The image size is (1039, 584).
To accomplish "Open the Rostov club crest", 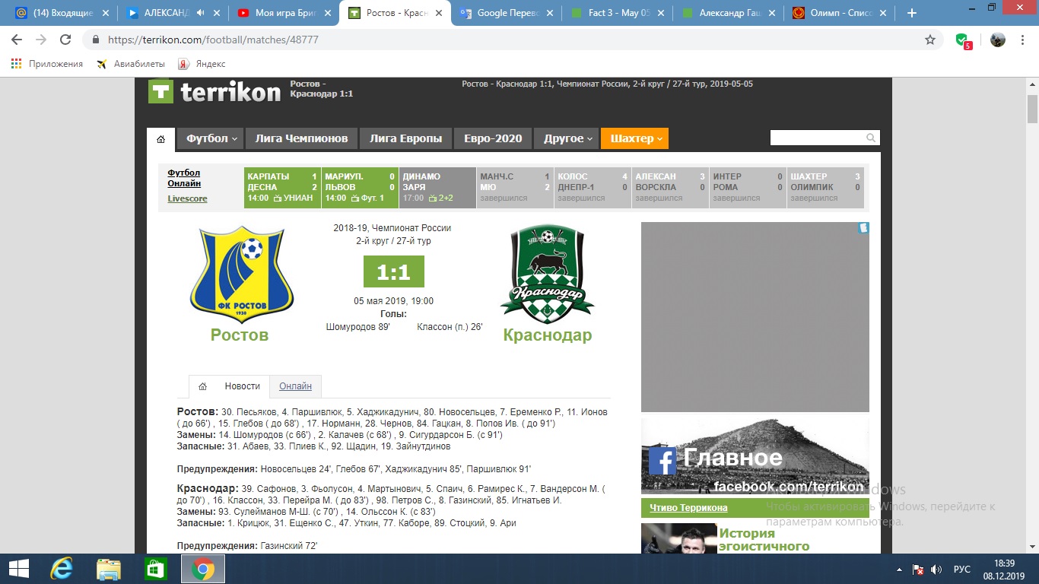I will tap(241, 275).
